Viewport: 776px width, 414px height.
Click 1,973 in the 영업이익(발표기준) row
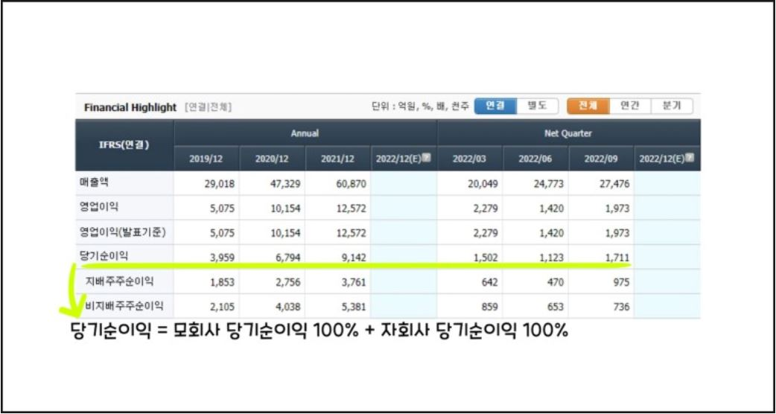(x=617, y=233)
